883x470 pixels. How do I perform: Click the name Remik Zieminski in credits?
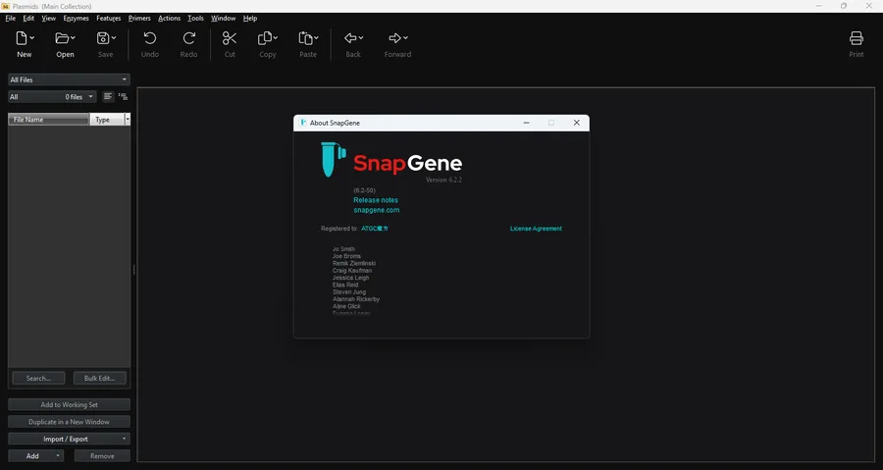[x=353, y=263]
